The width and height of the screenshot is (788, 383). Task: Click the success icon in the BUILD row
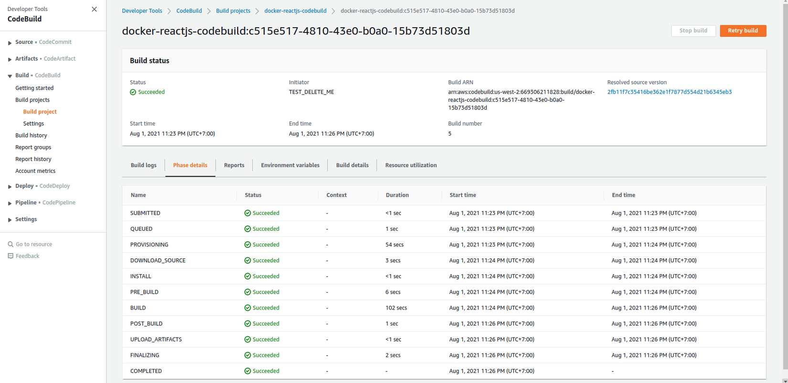coord(247,308)
